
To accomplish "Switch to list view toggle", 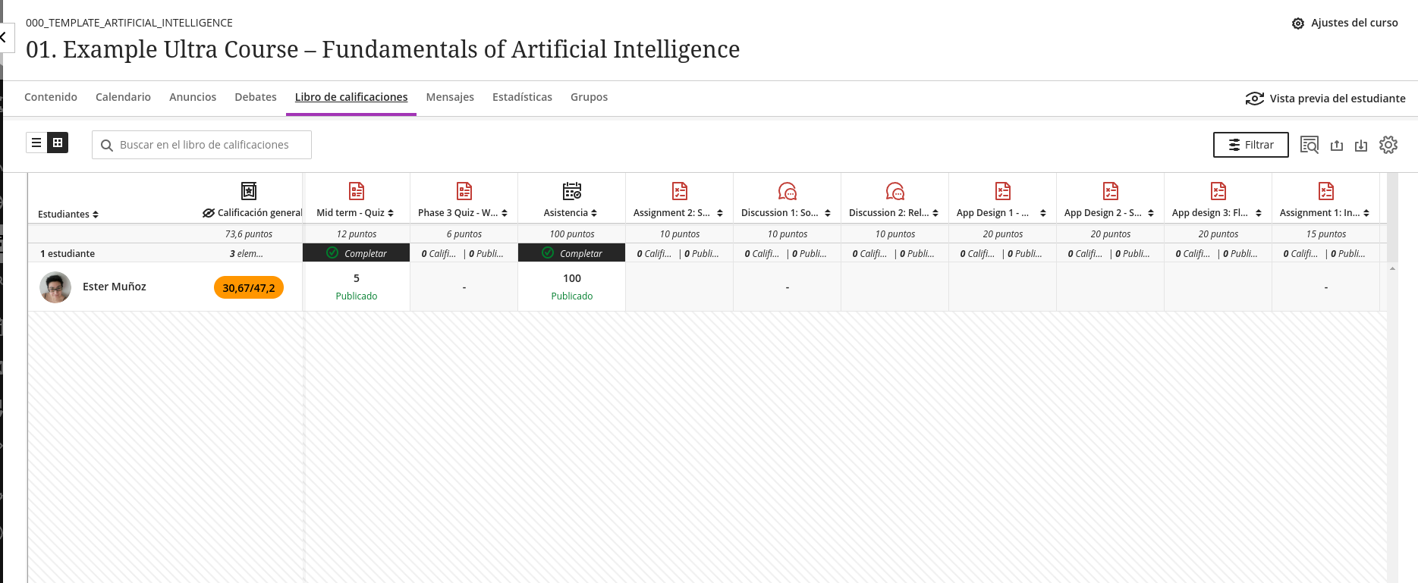I will pos(36,143).
